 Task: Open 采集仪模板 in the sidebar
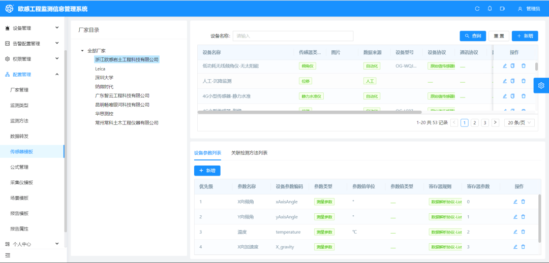click(22, 183)
